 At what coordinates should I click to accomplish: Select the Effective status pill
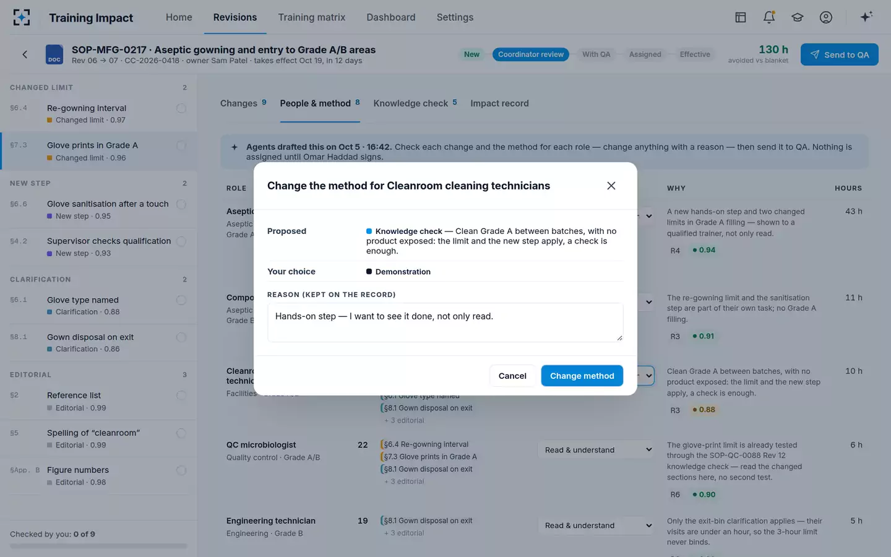695,54
